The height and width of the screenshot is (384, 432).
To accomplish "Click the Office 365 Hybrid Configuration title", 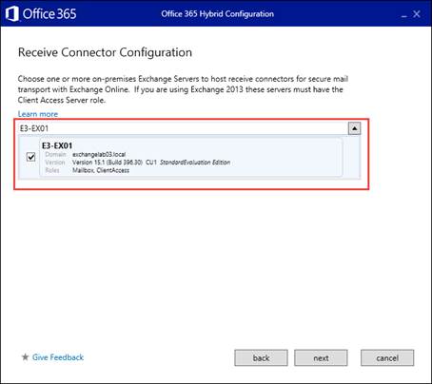I will pyautogui.click(x=217, y=14).
